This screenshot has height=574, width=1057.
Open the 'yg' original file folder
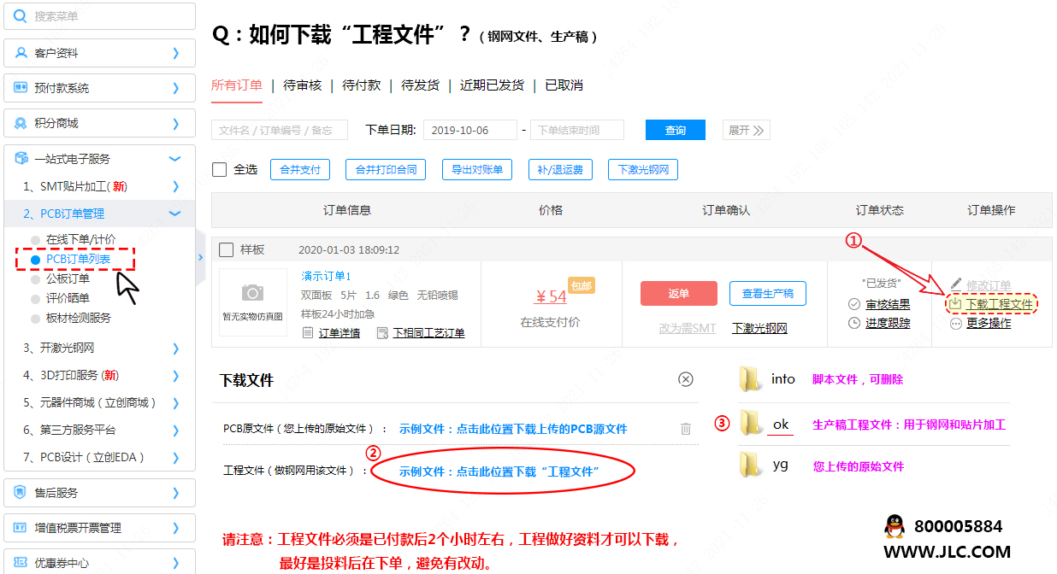tap(751, 466)
